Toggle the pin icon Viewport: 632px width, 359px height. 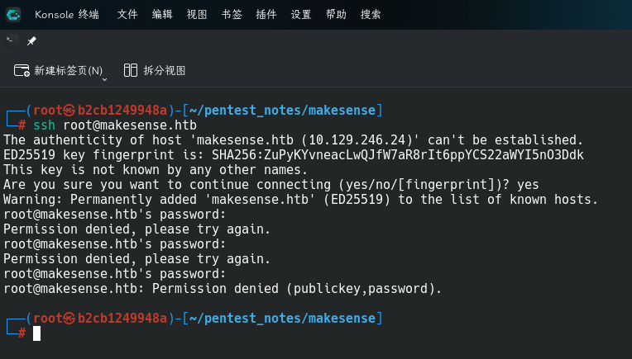(x=31, y=40)
